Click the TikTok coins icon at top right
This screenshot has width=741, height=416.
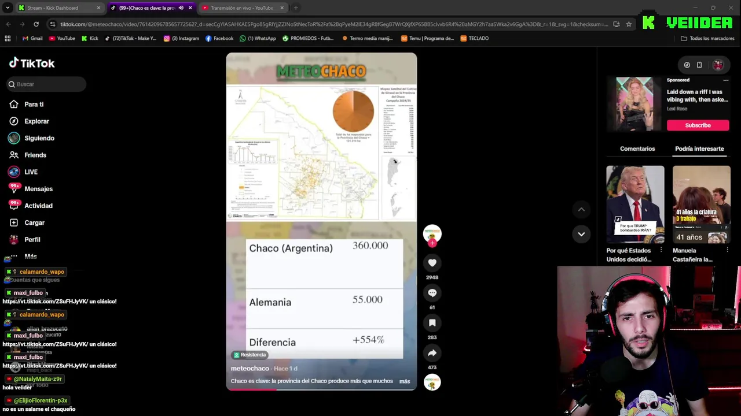tap(687, 65)
